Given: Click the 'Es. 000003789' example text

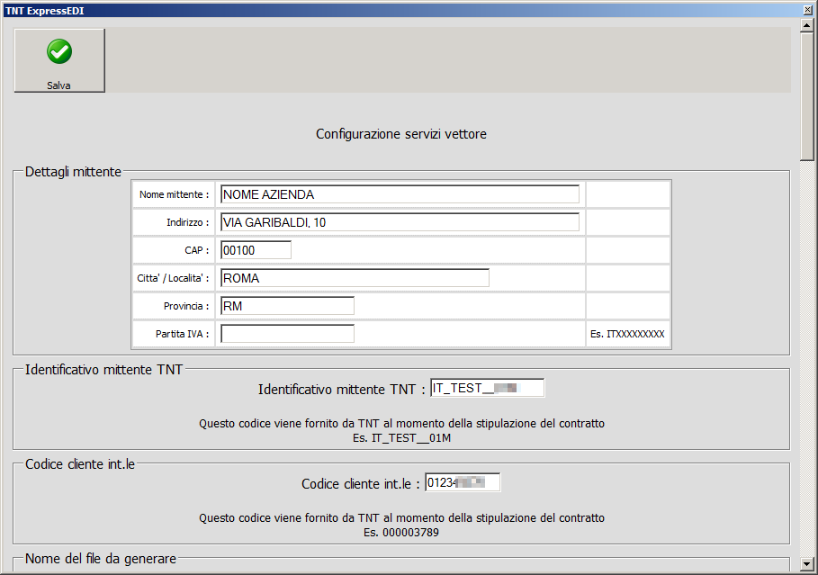Looking at the screenshot, I should (401, 533).
